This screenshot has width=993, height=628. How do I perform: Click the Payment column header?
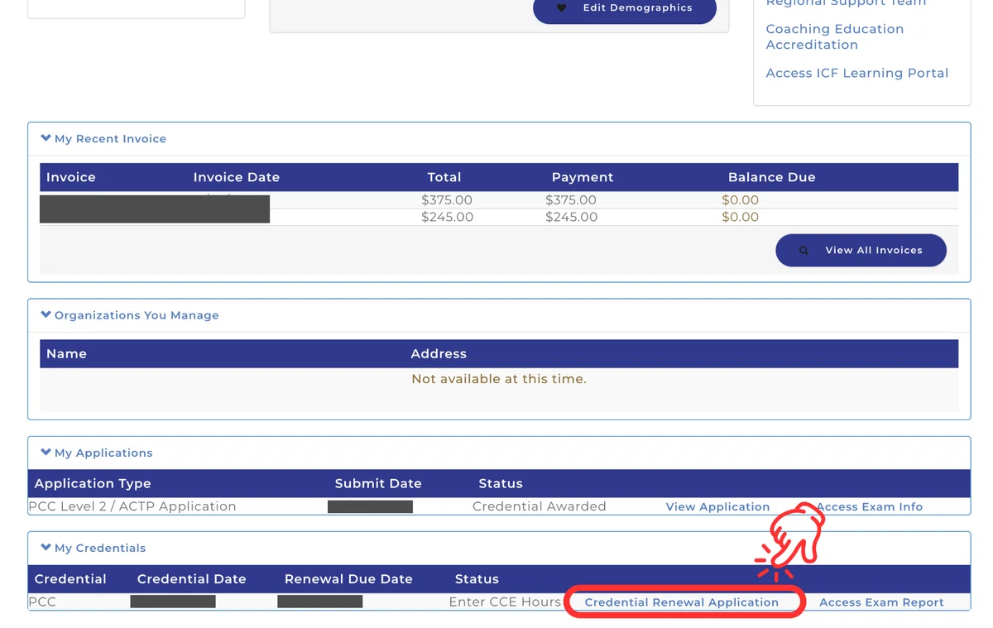583,177
